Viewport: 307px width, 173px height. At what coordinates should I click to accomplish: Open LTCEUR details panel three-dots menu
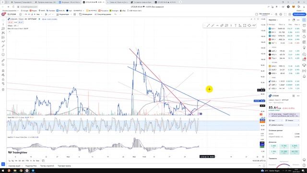298,96
